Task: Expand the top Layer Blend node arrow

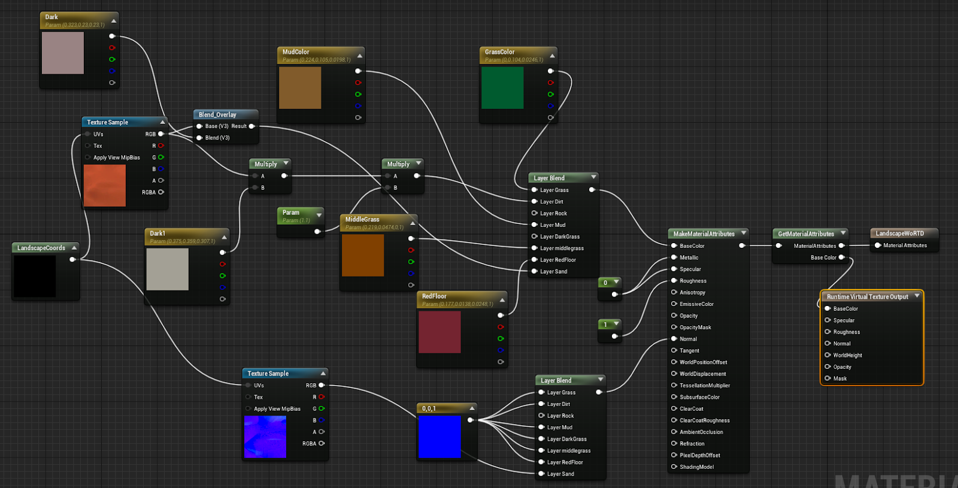Action: pyautogui.click(x=593, y=177)
